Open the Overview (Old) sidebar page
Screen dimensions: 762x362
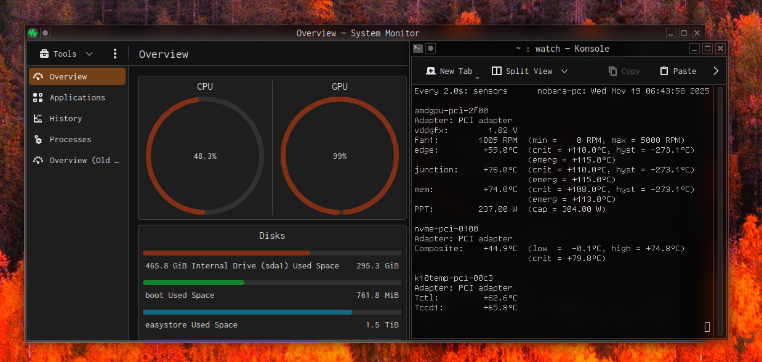coord(78,160)
